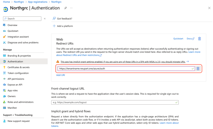Open New support request
The height and width of the screenshot is (129, 213).
pyautogui.click(x=19, y=121)
